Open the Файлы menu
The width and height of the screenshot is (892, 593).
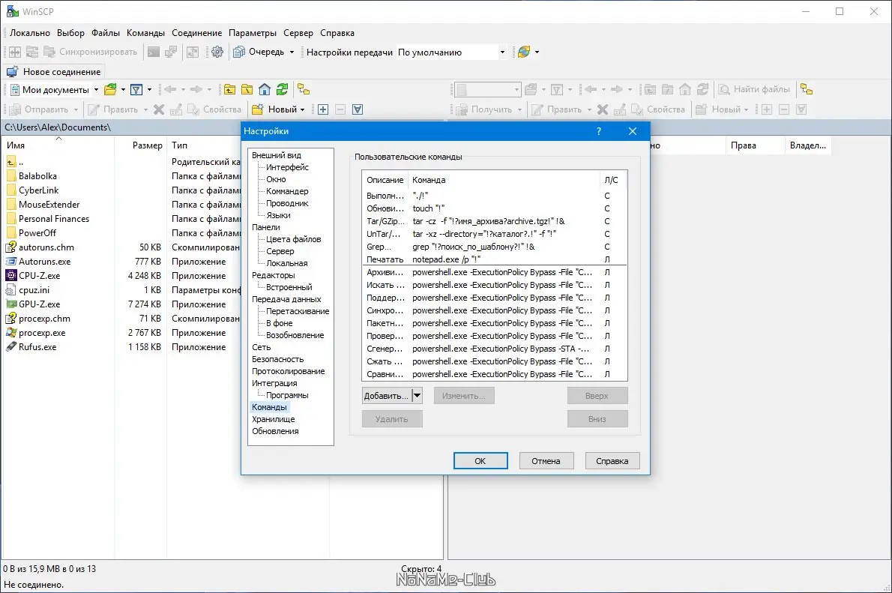106,33
